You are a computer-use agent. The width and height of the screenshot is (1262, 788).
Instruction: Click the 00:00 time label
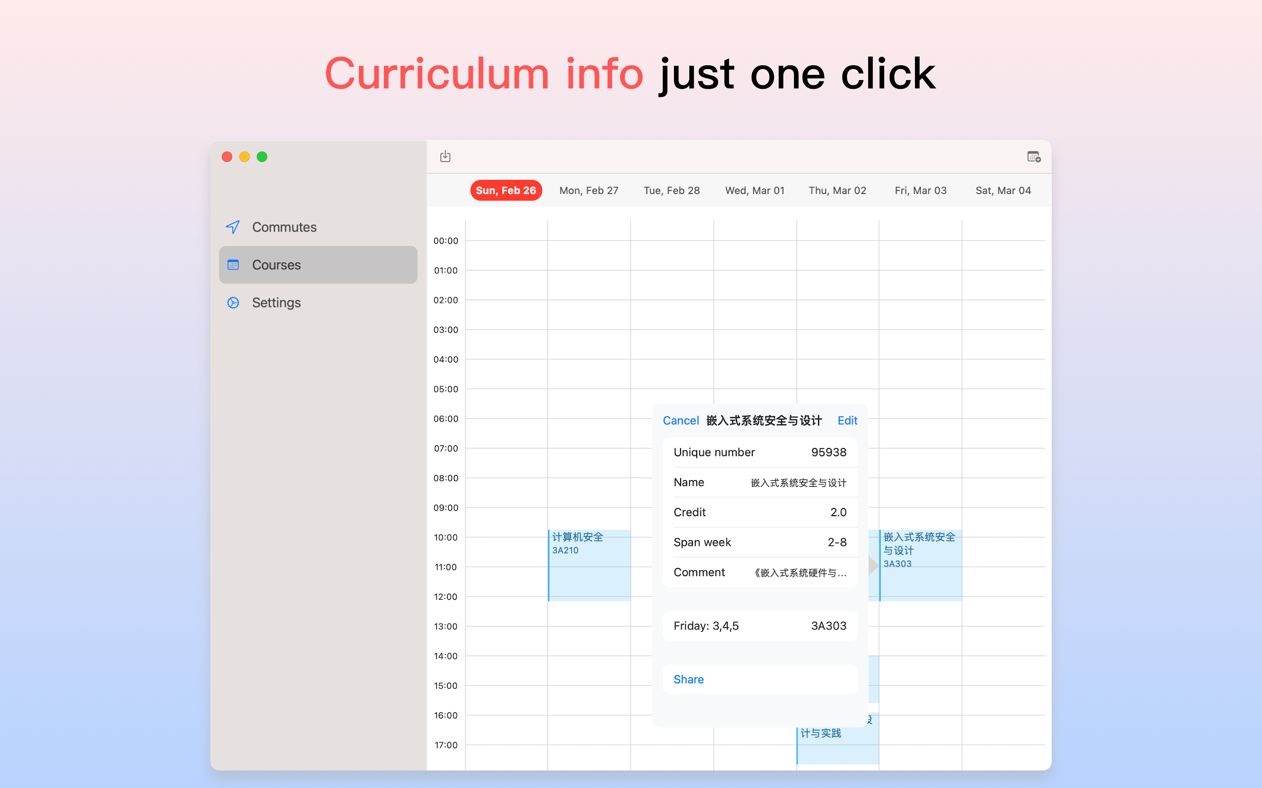click(446, 241)
